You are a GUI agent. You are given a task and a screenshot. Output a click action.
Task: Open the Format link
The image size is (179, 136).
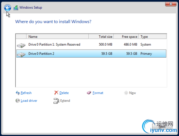pyautogui.click(x=98, y=93)
